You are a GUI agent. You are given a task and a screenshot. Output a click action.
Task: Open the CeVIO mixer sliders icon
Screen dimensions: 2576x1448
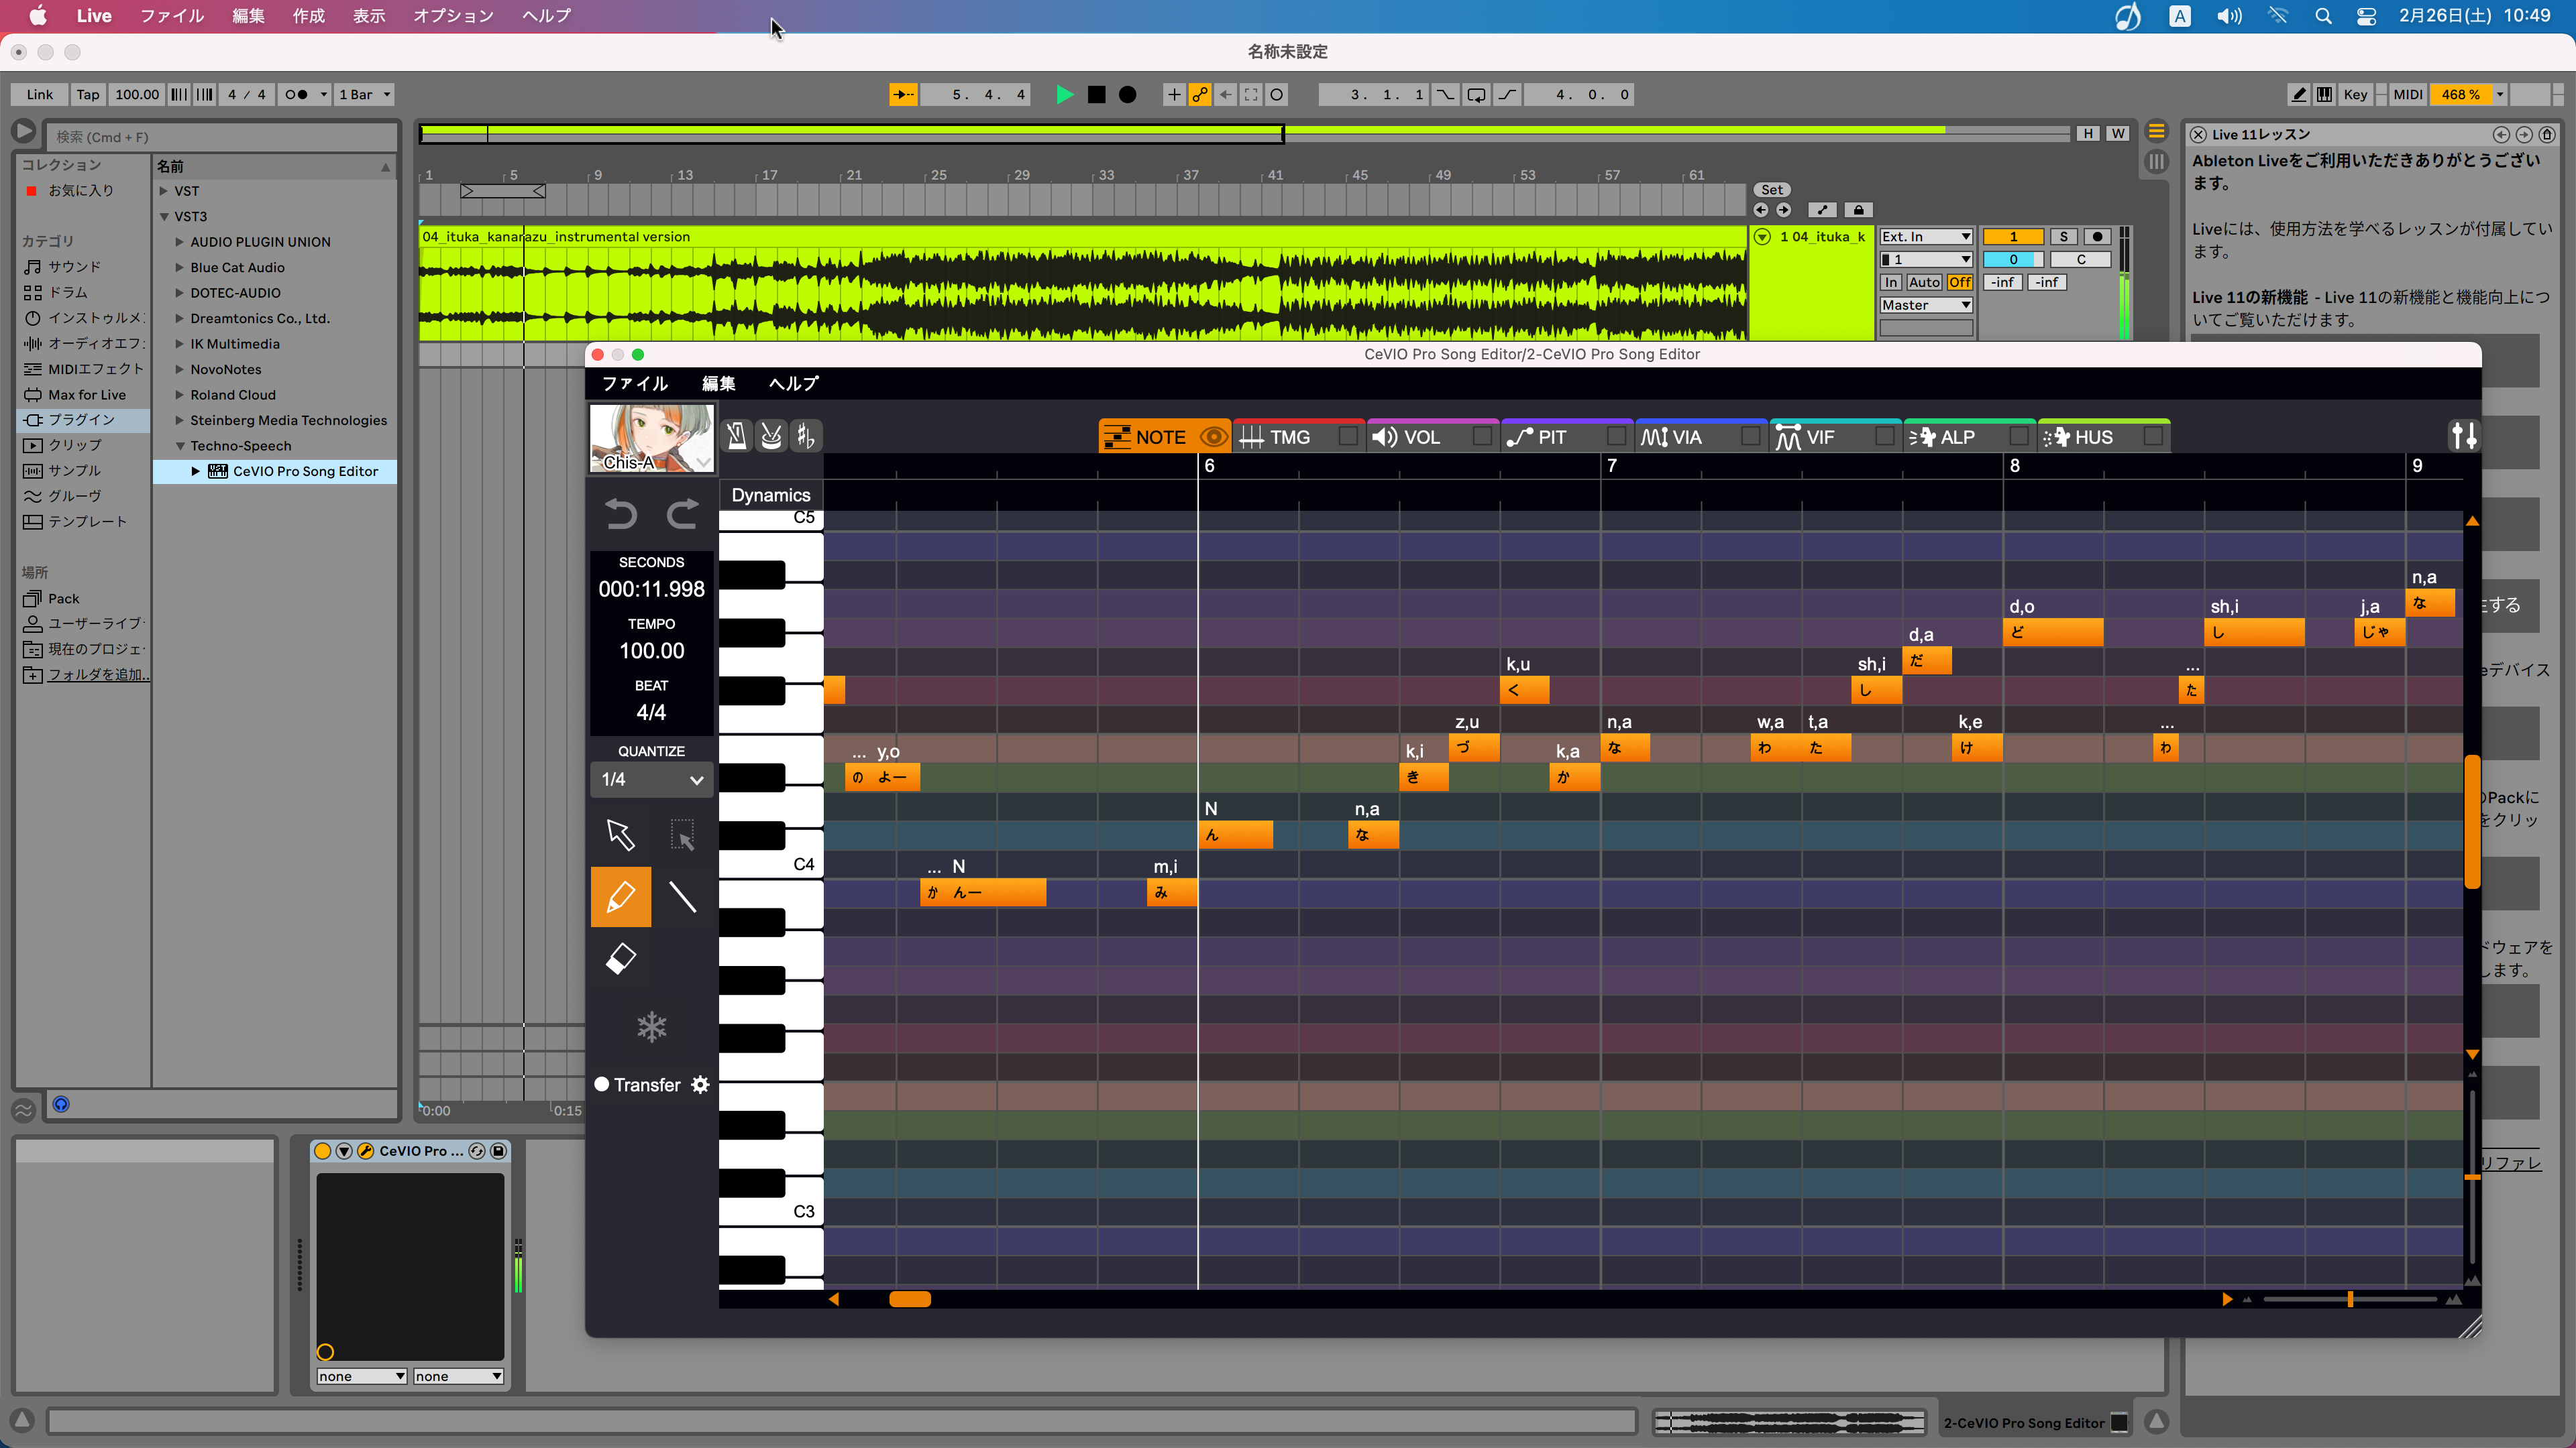(x=2464, y=436)
